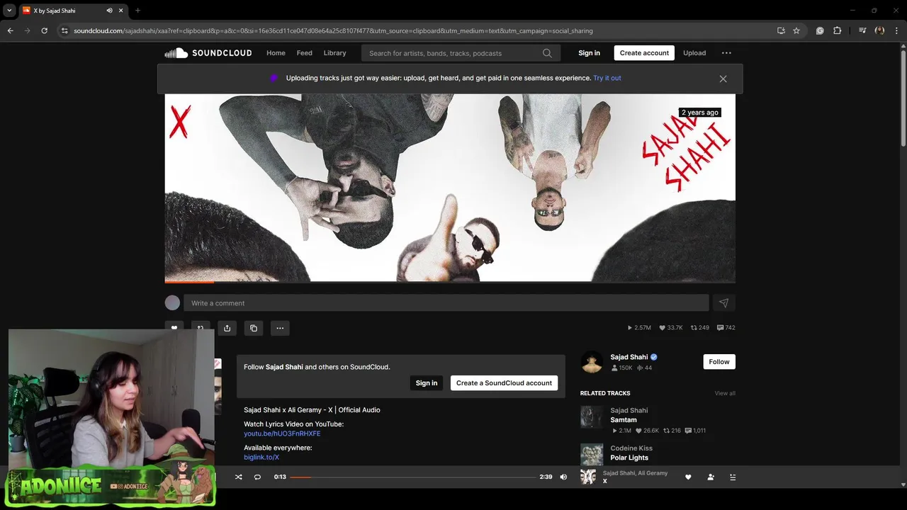
Task: Click Upload in the header
Action: coord(694,53)
